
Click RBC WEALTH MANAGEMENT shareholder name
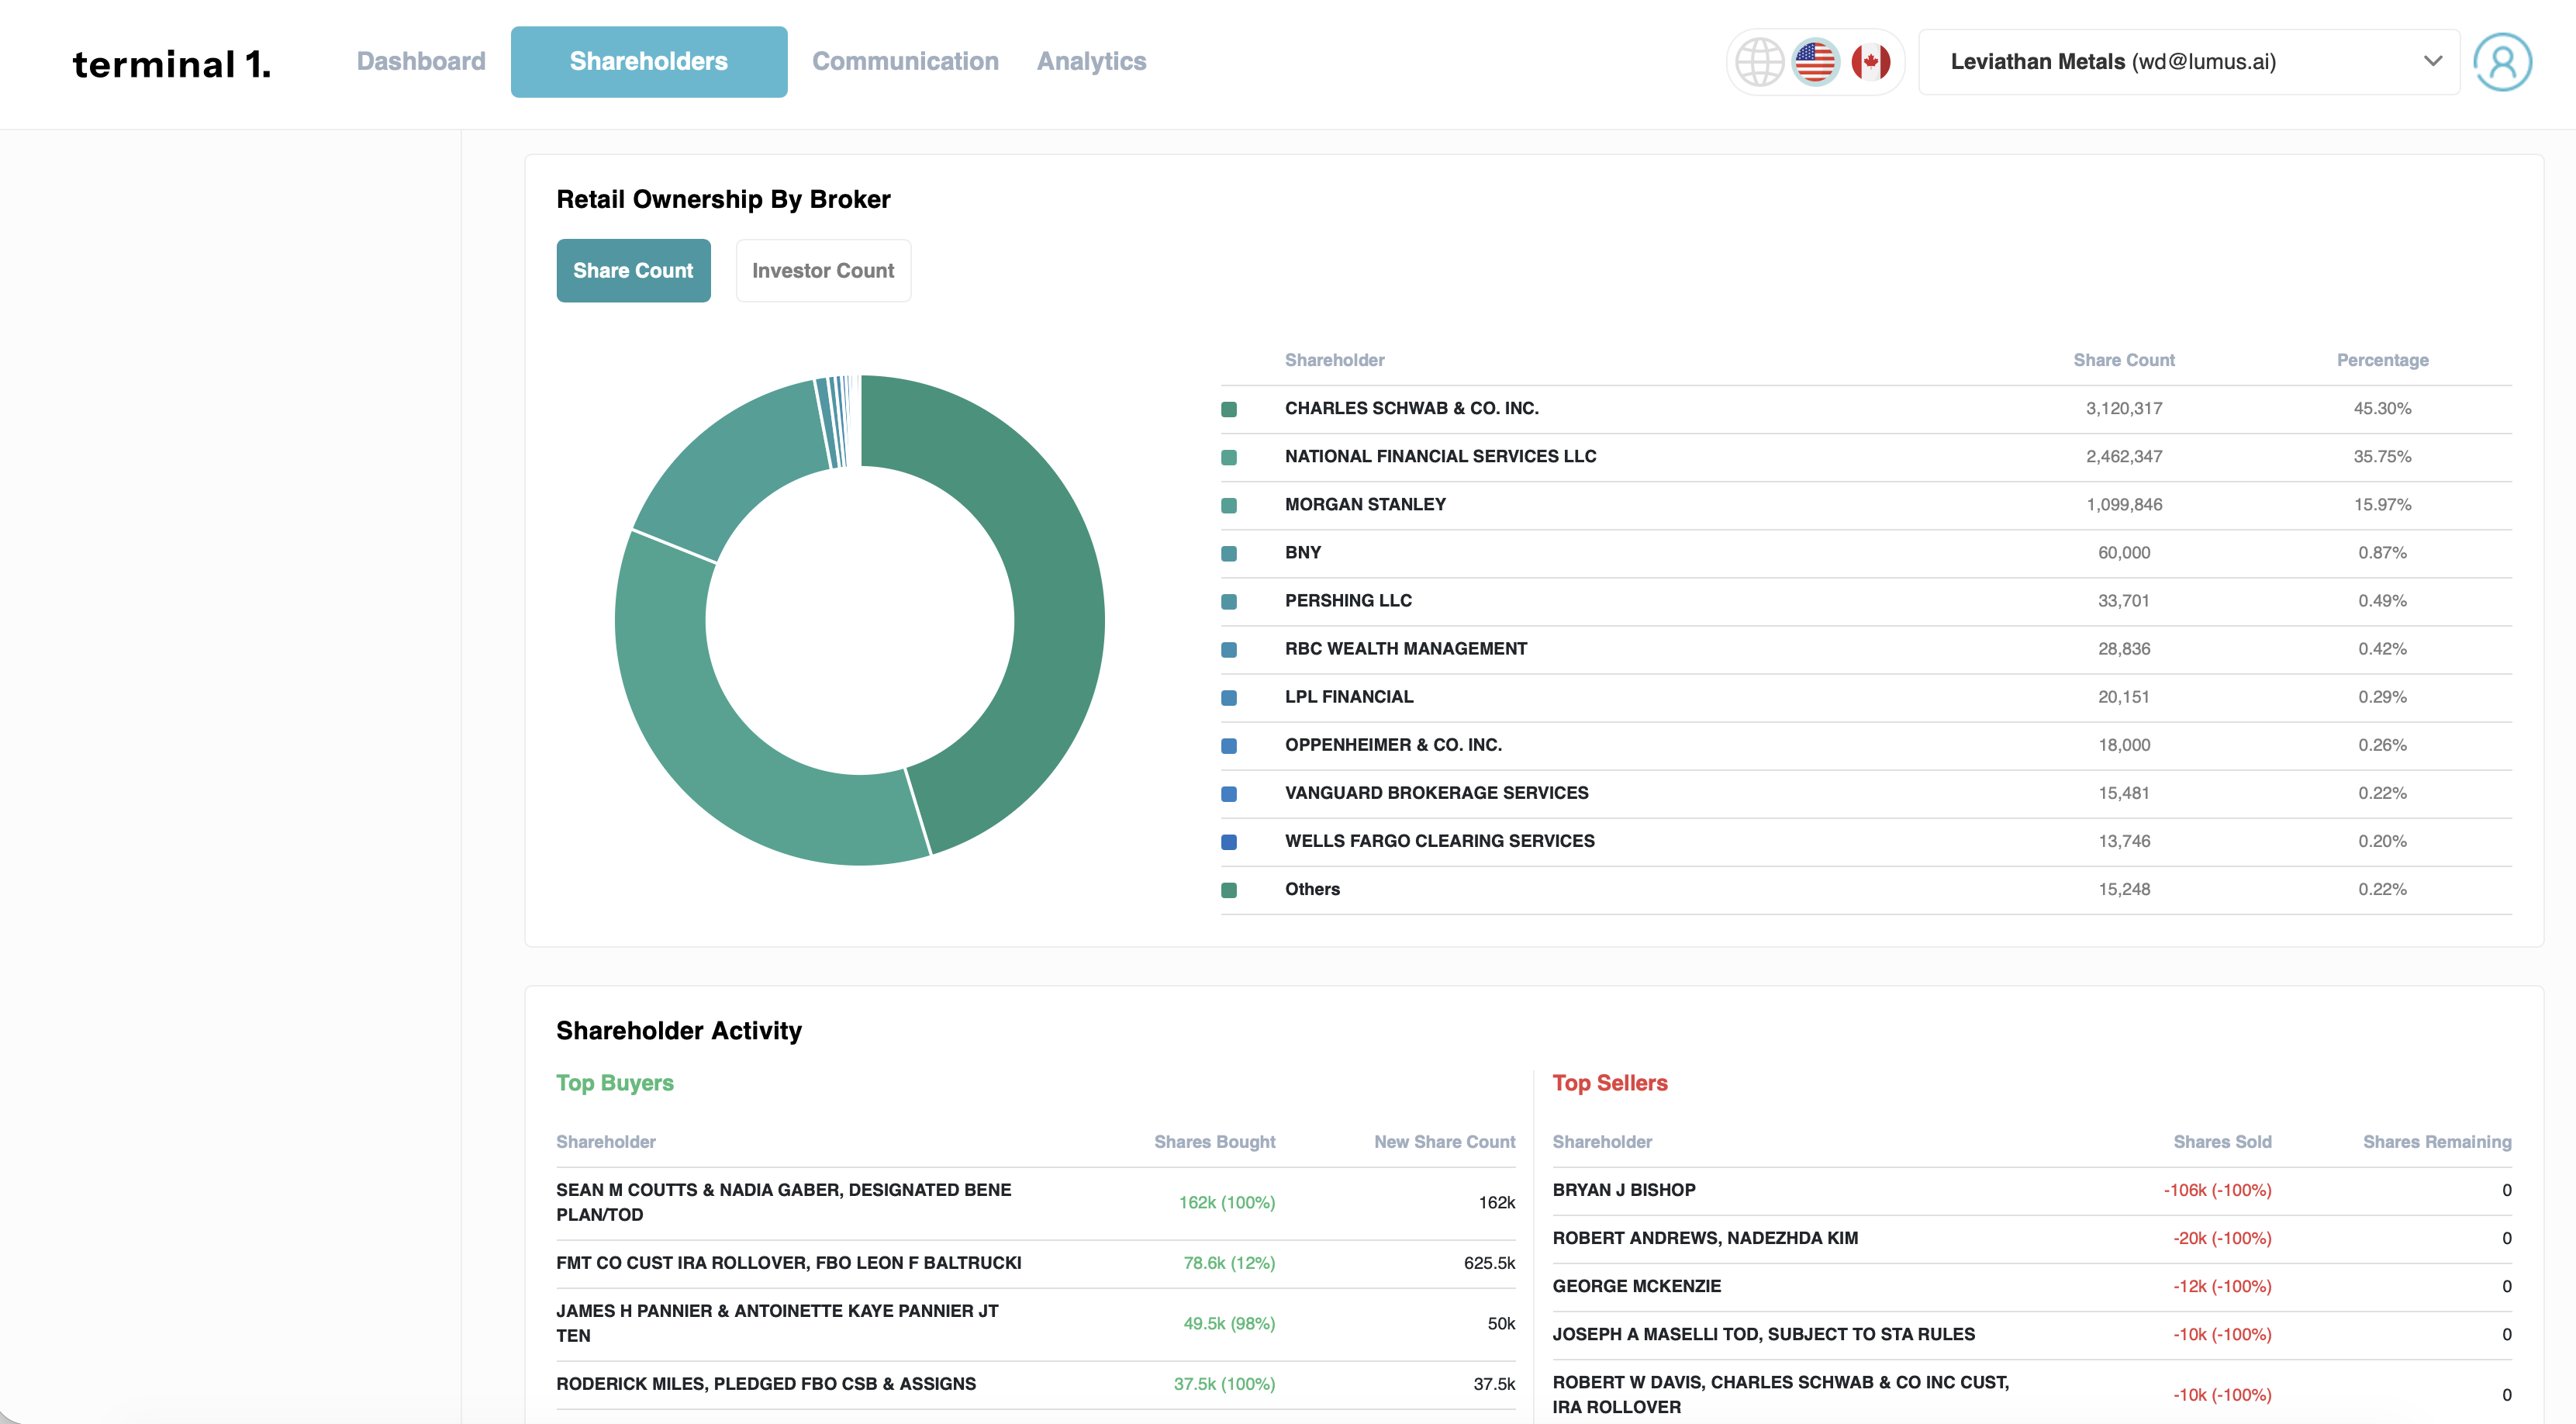1406,648
